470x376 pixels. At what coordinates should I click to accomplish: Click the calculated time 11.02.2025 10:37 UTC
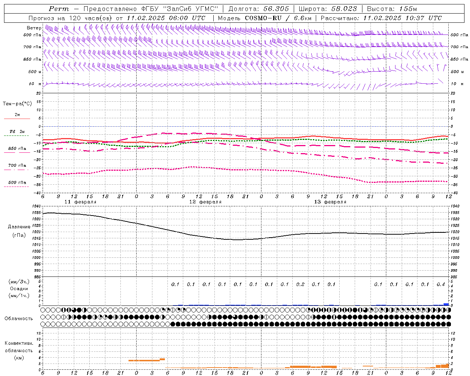(402, 18)
